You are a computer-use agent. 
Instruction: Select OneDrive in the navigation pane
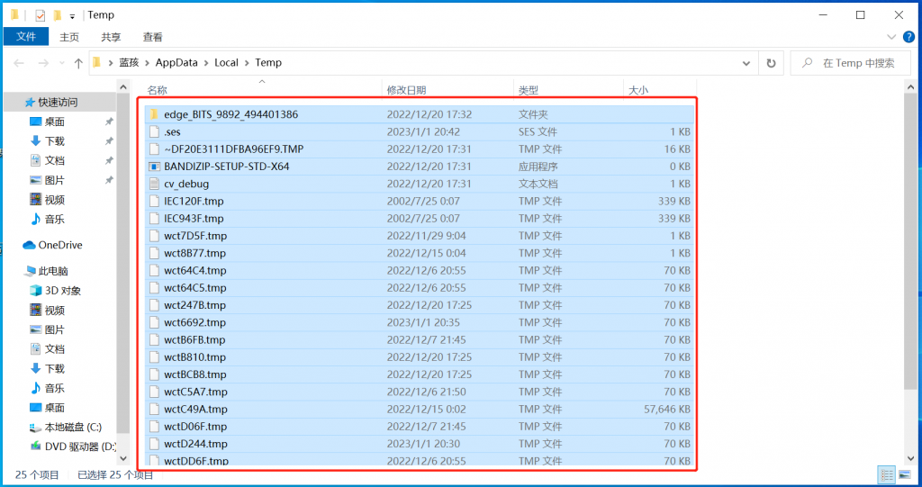coord(60,245)
